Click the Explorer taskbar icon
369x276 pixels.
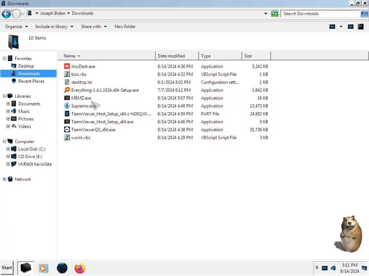[26, 268]
